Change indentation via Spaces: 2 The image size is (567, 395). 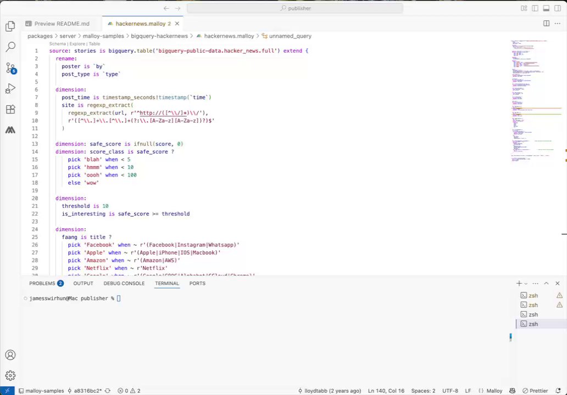click(x=423, y=391)
